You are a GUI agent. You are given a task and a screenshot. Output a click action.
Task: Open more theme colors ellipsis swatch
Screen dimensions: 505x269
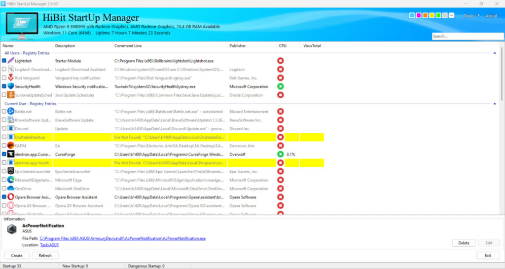[452, 15]
